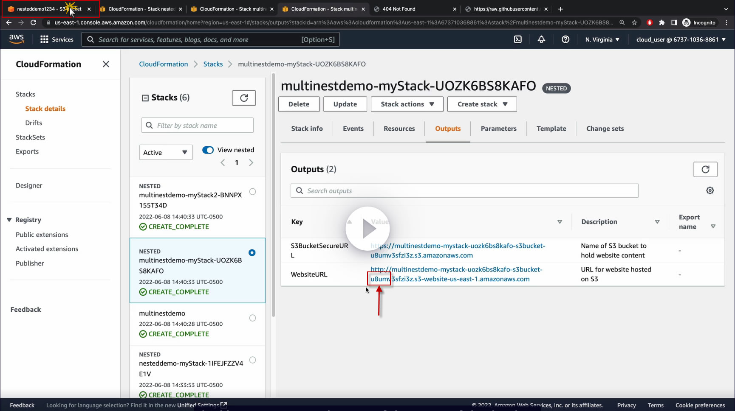
Task: Open Outputs table preferences gear
Action: [710, 190]
